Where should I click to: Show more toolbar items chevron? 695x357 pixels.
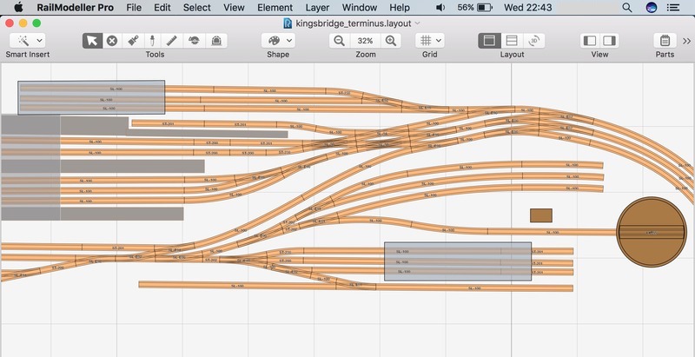click(x=686, y=41)
